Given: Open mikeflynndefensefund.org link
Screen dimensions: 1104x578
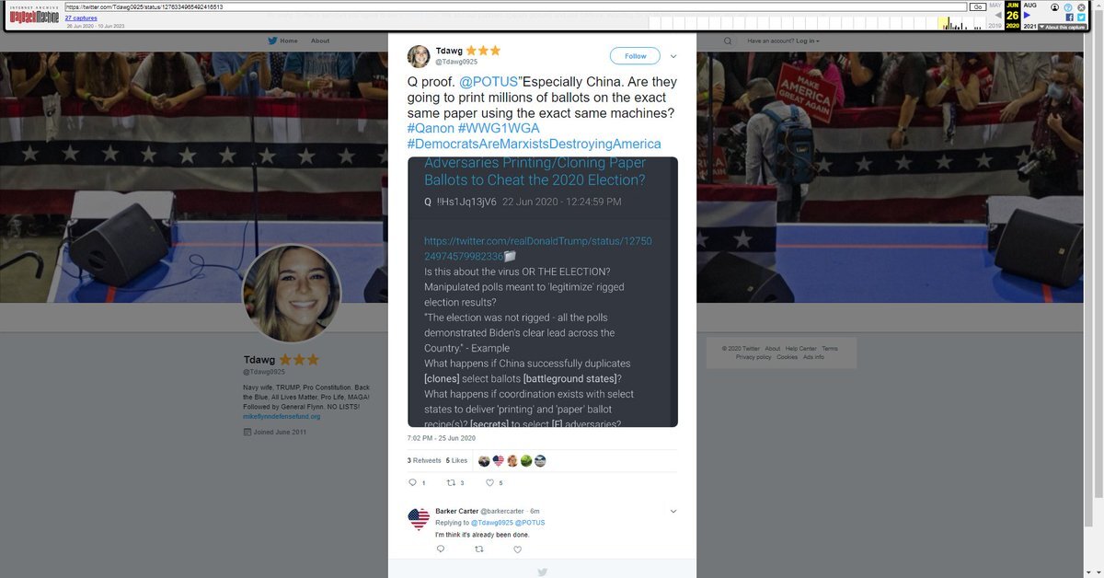Looking at the screenshot, I should (x=282, y=416).
